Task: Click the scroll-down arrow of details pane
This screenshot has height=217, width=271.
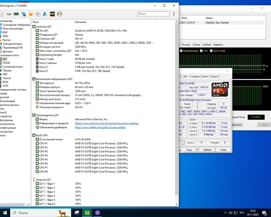Action: 177,204
